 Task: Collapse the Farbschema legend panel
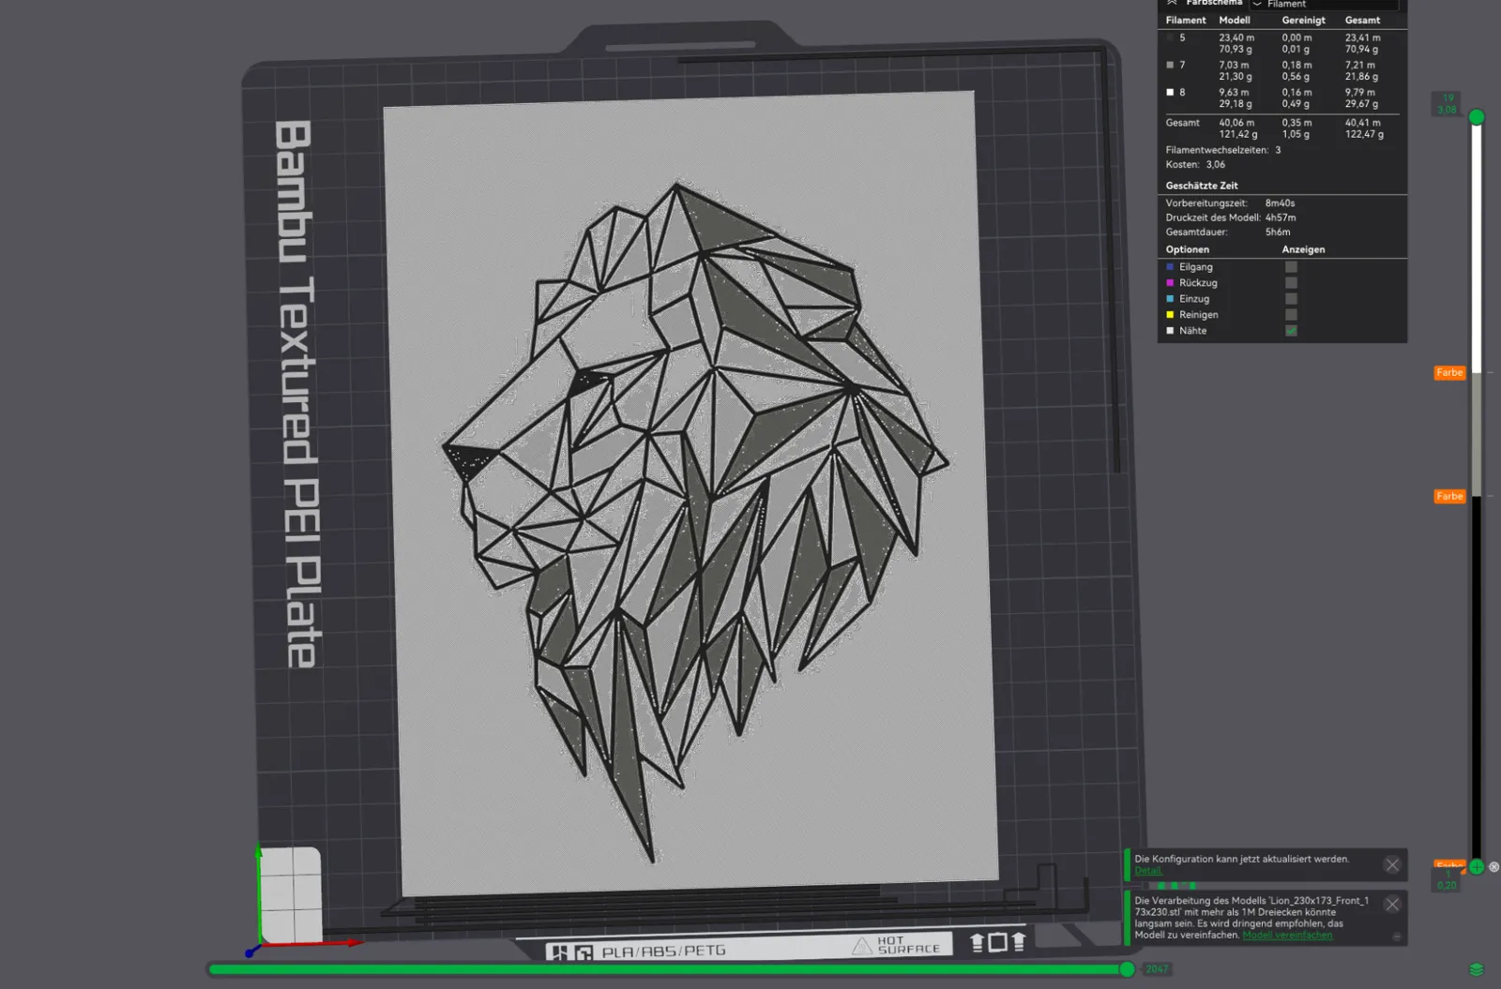coord(1172,3)
